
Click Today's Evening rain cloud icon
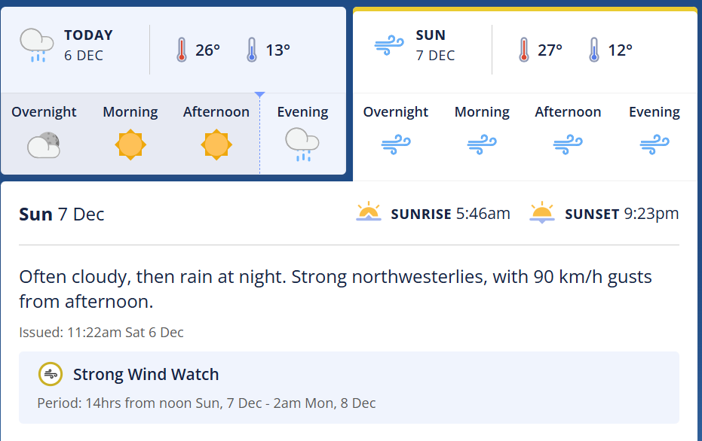pos(302,144)
